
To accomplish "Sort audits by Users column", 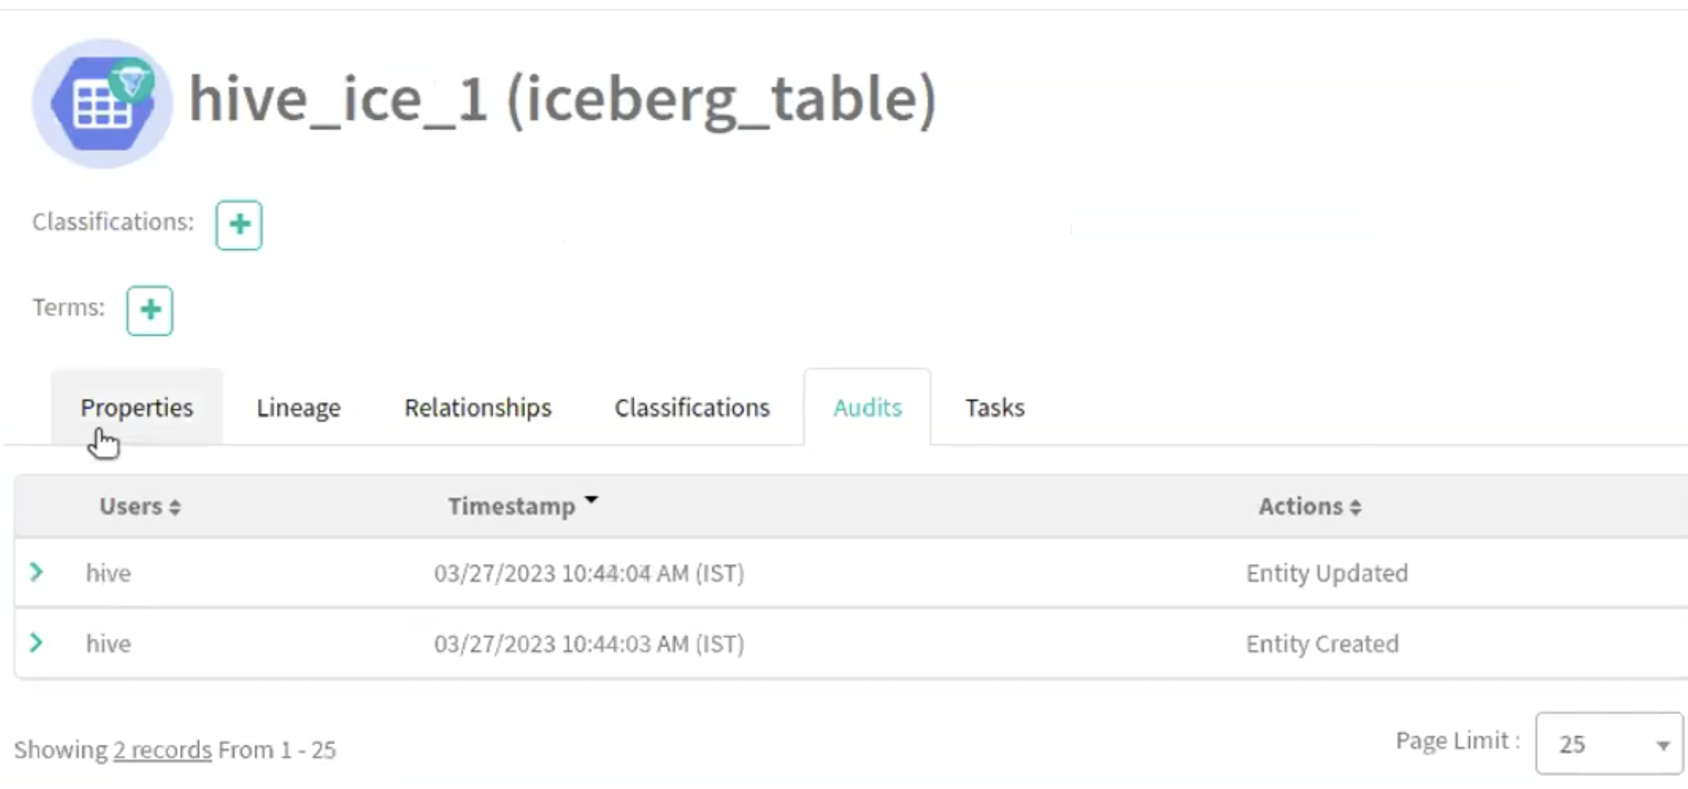I will [140, 506].
